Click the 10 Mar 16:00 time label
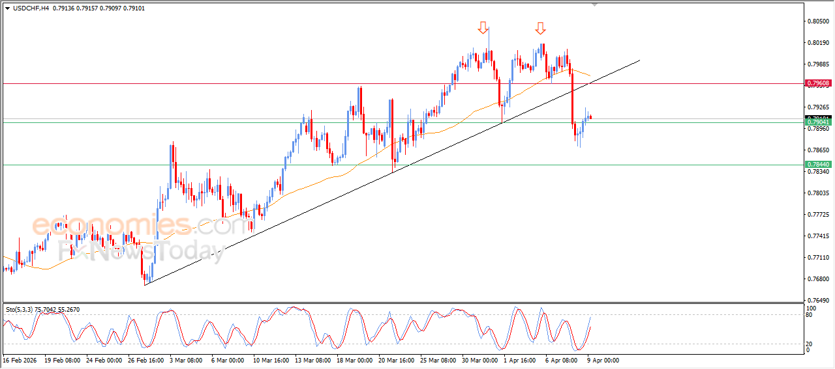Image resolution: width=835 pixels, height=369 pixels. click(x=271, y=360)
